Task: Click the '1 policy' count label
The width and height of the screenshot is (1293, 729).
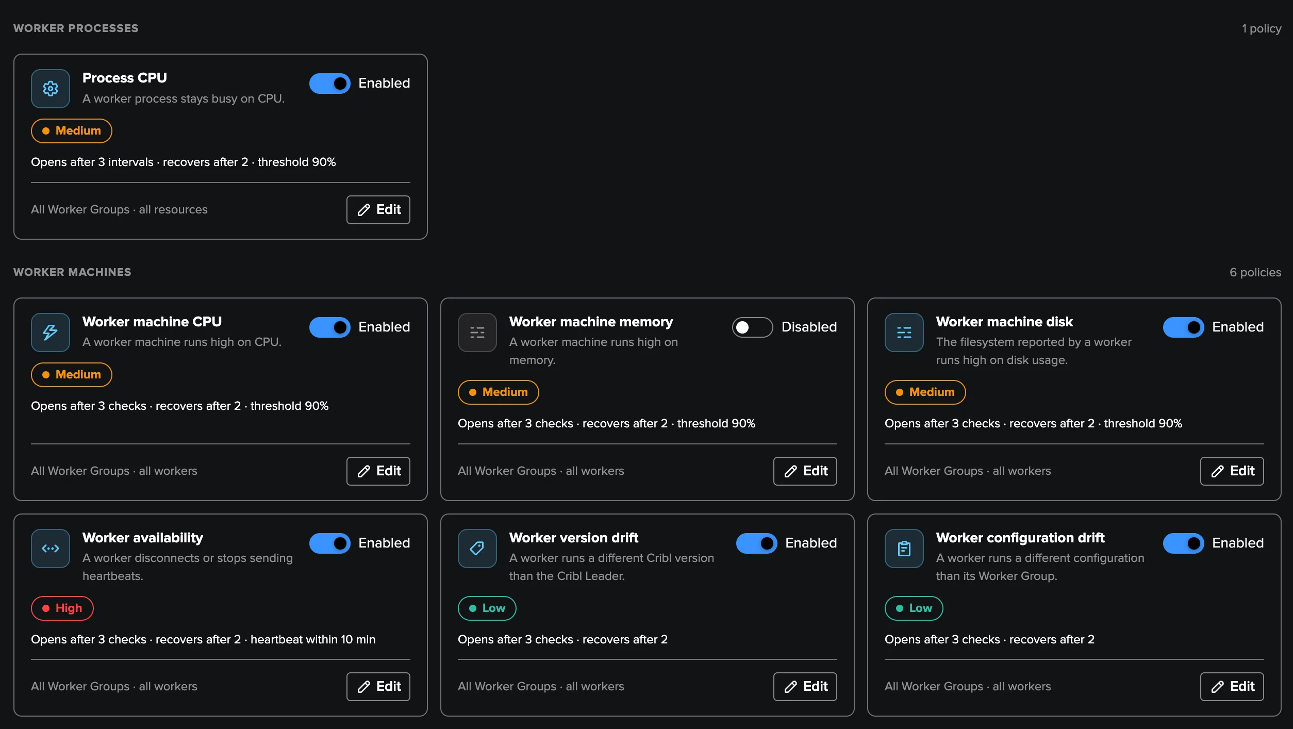Action: (x=1262, y=29)
